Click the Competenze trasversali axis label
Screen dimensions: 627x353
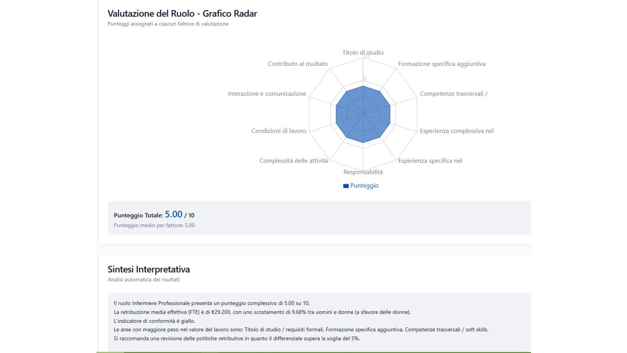453,94
